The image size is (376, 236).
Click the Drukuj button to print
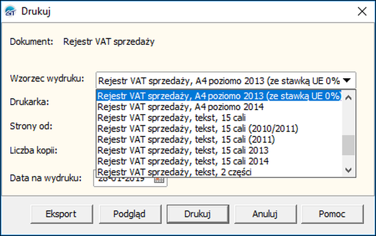coord(198,214)
